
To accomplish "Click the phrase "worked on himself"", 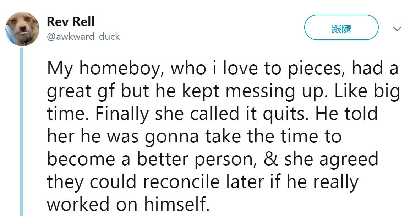I will [129, 204].
